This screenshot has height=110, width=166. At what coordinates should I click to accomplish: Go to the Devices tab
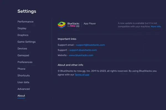pos(22,49)
